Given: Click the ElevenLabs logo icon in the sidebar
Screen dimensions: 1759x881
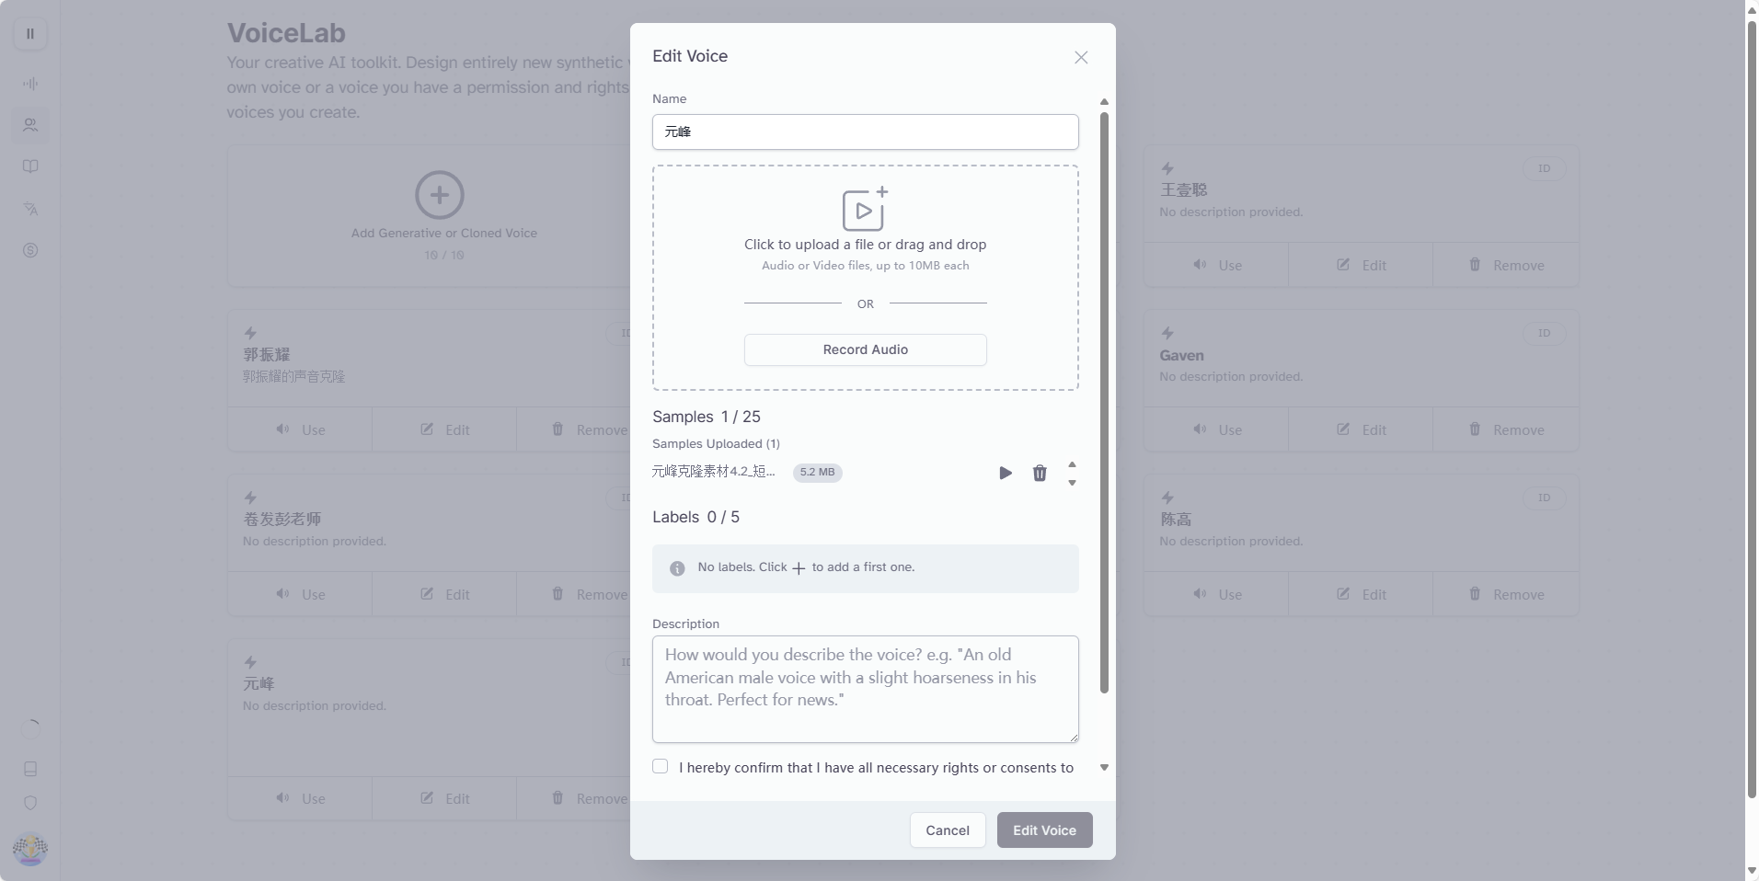Looking at the screenshot, I should [30, 34].
